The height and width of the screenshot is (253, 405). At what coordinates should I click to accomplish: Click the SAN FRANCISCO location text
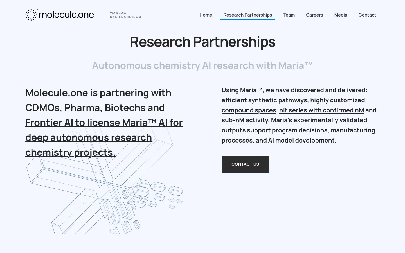pos(125,17)
